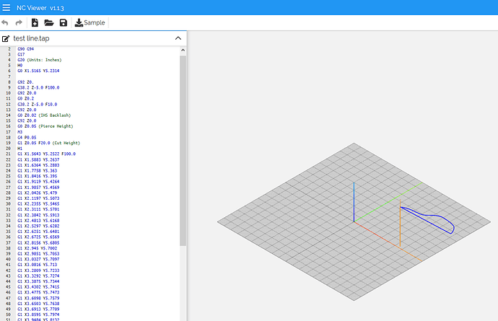This screenshot has width=498, height=321.
Task: Select code line G38.2 Z-5.0 F10.0
Action: (x=38, y=104)
